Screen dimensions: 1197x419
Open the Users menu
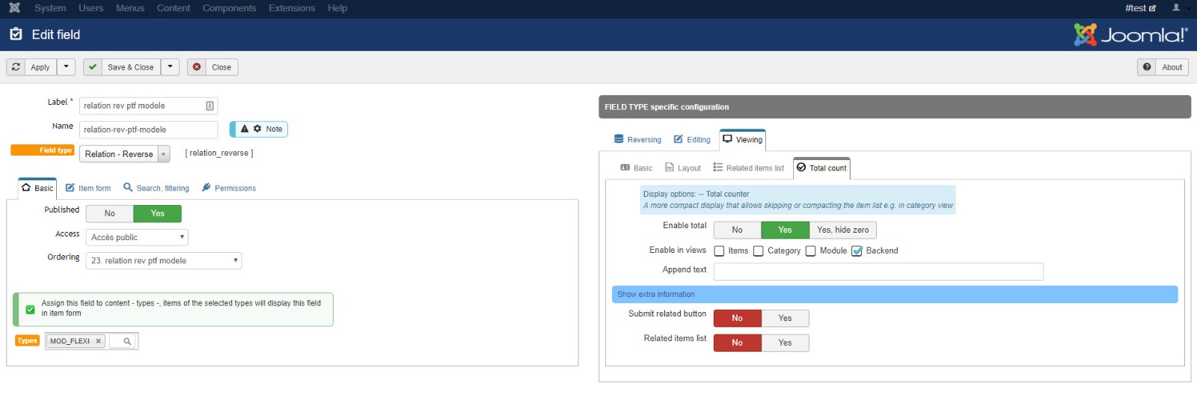(x=91, y=8)
